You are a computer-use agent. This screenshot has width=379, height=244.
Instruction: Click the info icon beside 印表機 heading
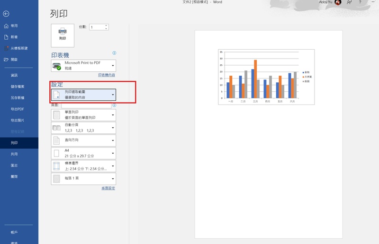click(x=114, y=53)
